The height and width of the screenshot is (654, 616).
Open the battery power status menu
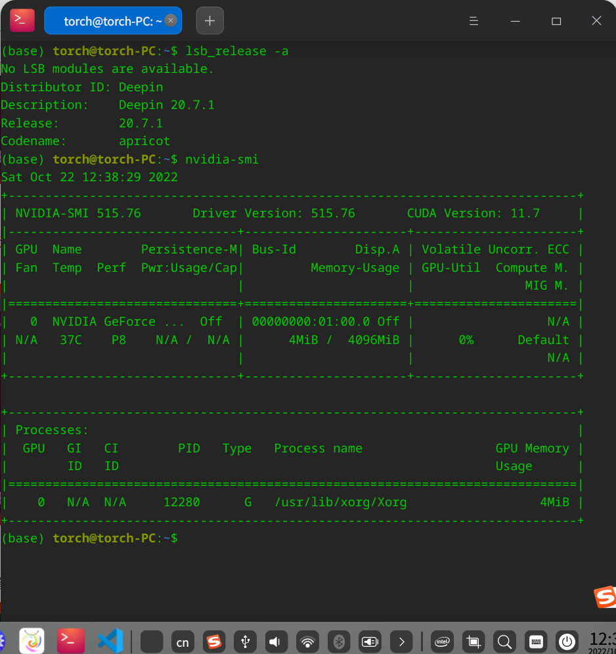(369, 642)
